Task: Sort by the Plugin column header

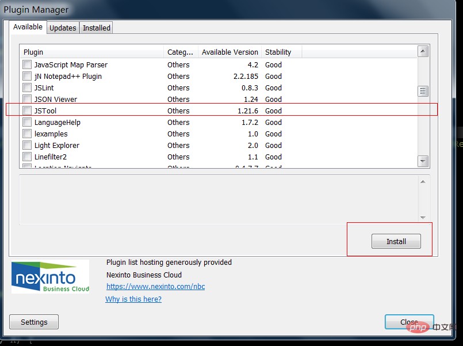Action: point(92,52)
